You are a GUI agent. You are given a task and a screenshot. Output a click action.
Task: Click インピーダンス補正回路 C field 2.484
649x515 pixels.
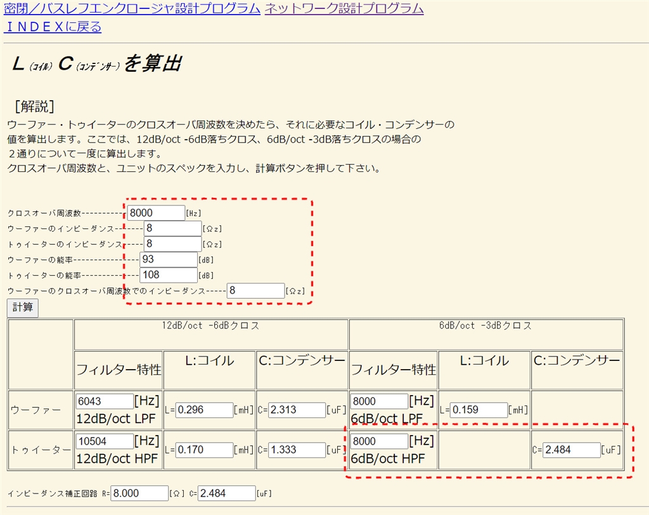click(x=226, y=493)
